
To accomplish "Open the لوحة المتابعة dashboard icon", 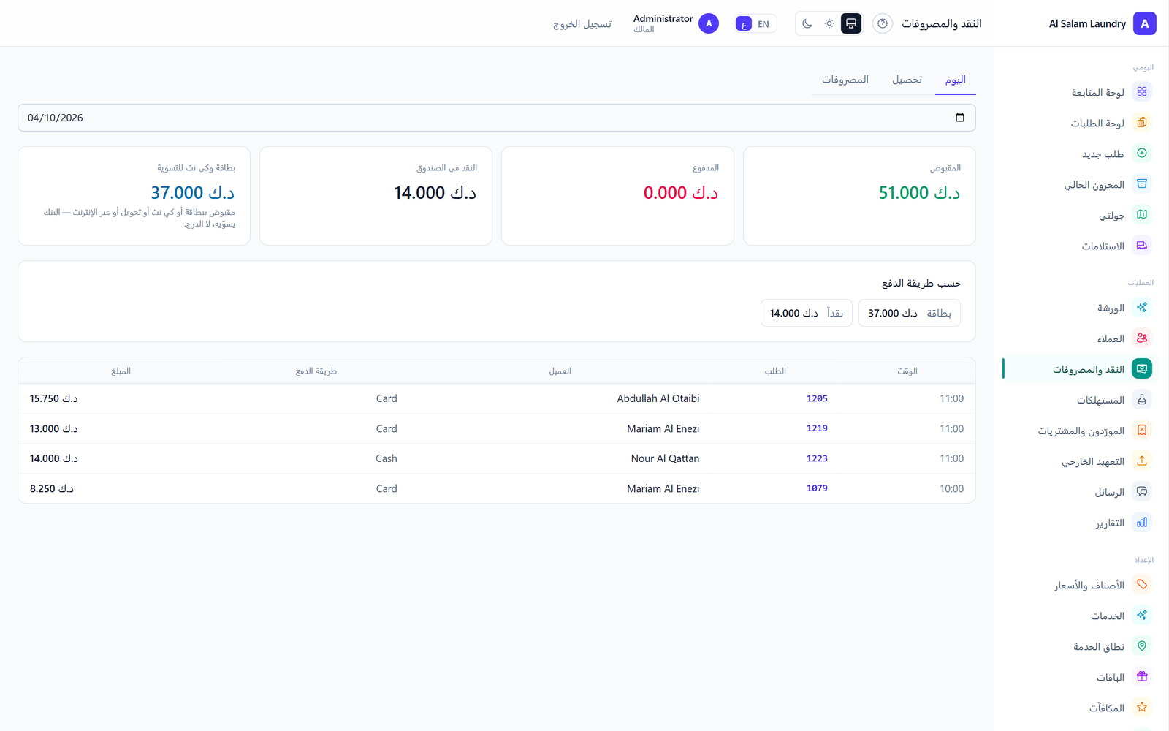I will (x=1142, y=92).
